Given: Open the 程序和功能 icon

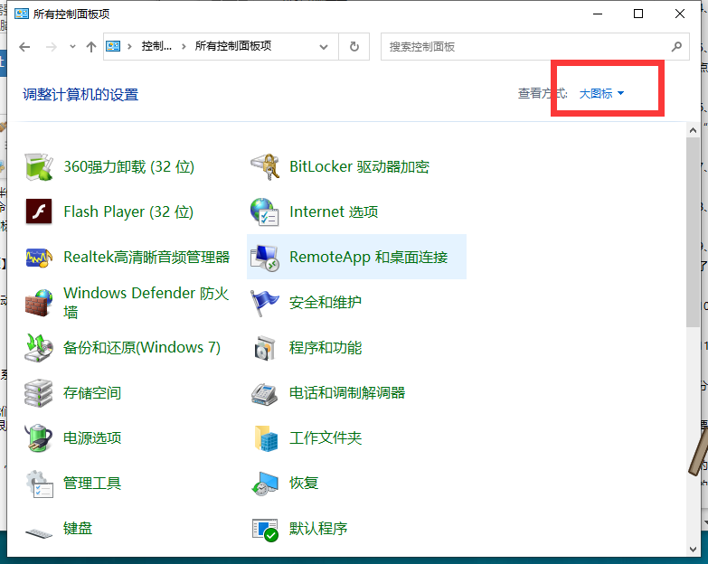Looking at the screenshot, I should tap(265, 347).
